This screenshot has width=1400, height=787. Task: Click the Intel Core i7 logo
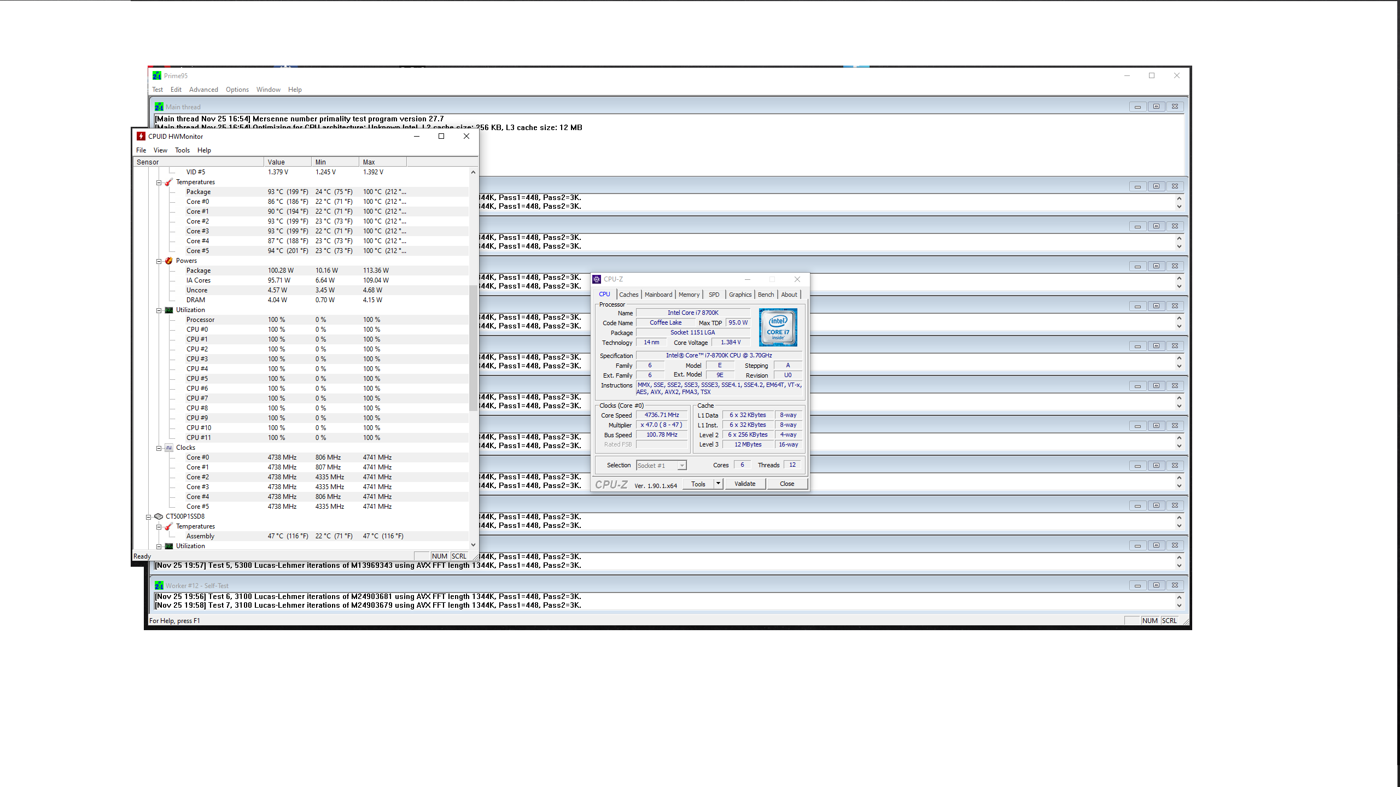click(x=778, y=327)
